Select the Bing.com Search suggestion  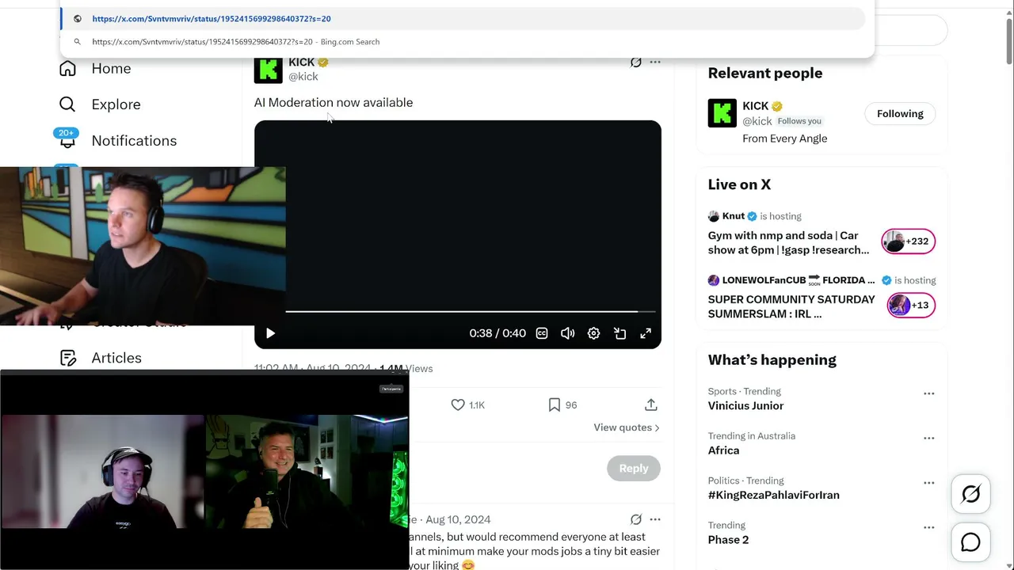point(467,42)
